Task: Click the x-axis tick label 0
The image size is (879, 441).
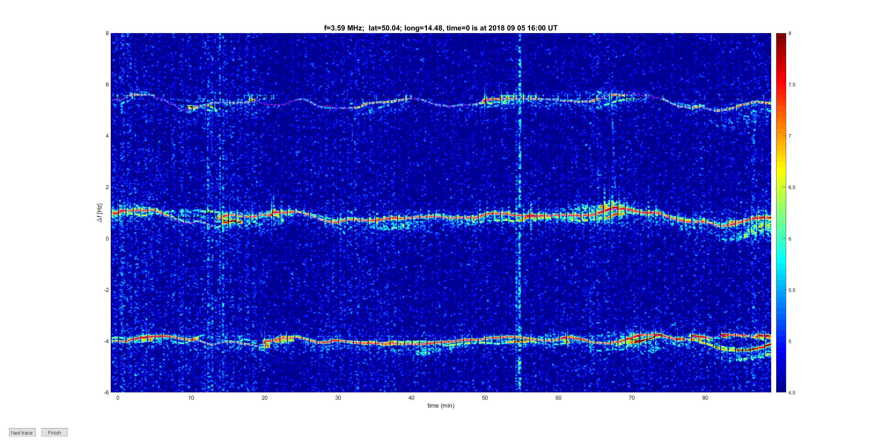Action: click(x=118, y=398)
